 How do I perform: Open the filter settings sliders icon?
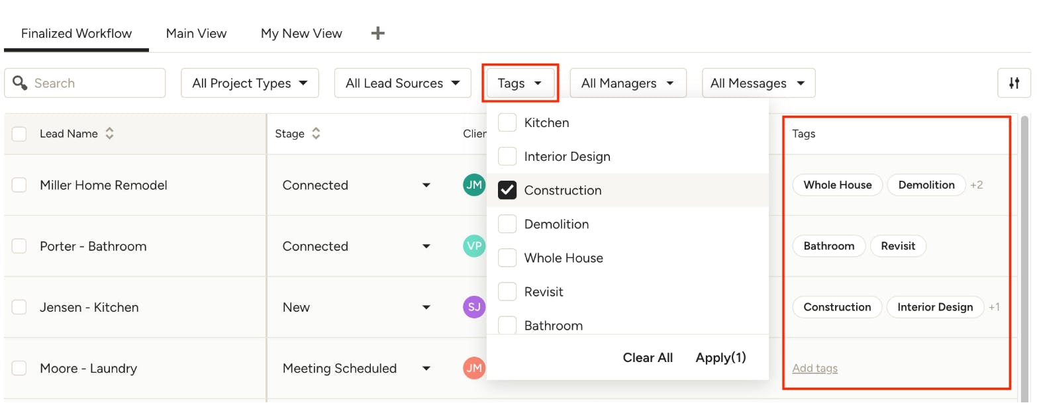tap(1014, 83)
